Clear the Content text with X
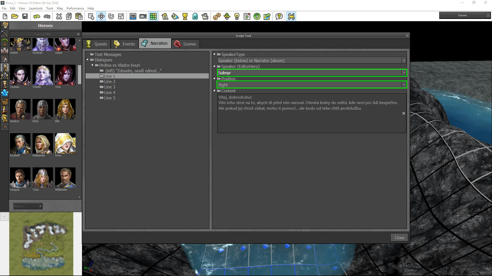492x276 pixels. [x=404, y=113]
